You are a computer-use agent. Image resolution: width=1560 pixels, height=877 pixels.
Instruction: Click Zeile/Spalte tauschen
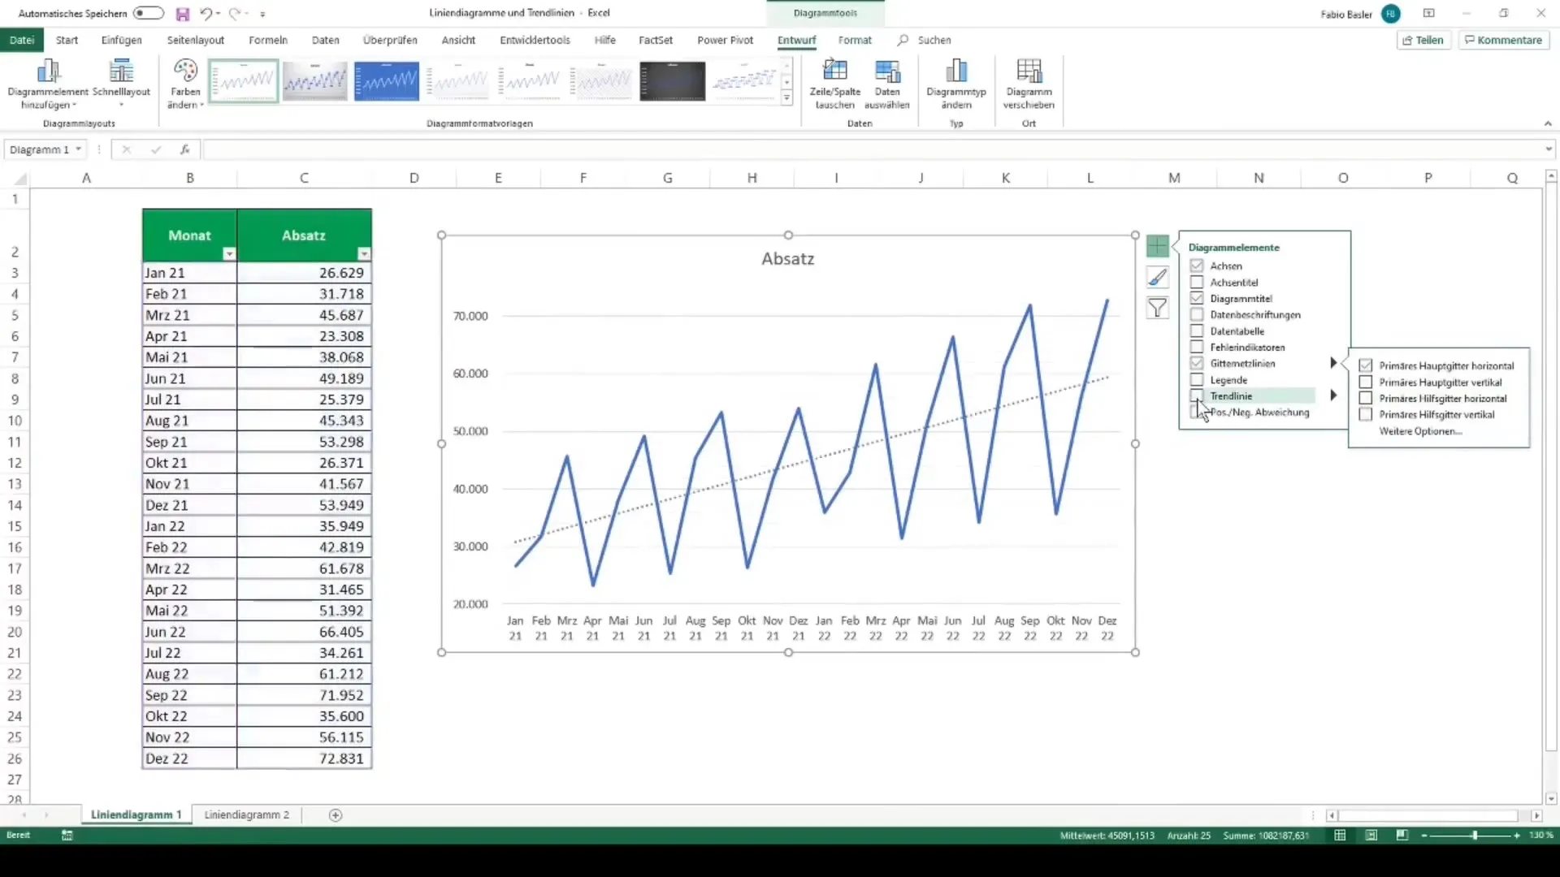pos(834,84)
